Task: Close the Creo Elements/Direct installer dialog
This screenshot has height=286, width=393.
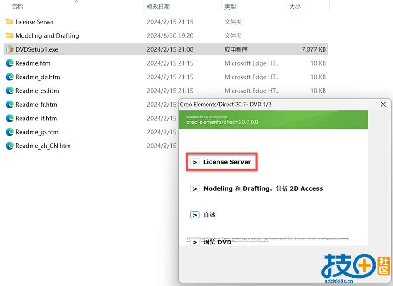Action: 383,104
